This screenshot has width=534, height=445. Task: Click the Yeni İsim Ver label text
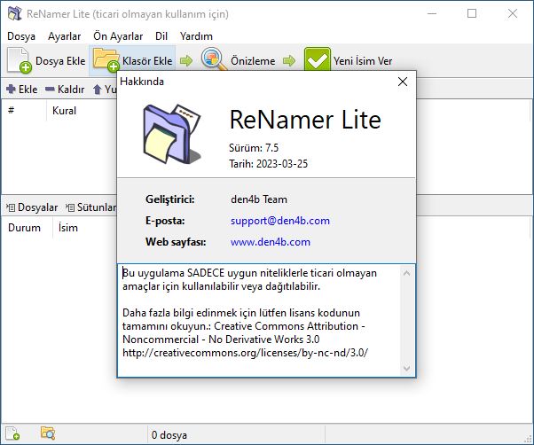[363, 61]
